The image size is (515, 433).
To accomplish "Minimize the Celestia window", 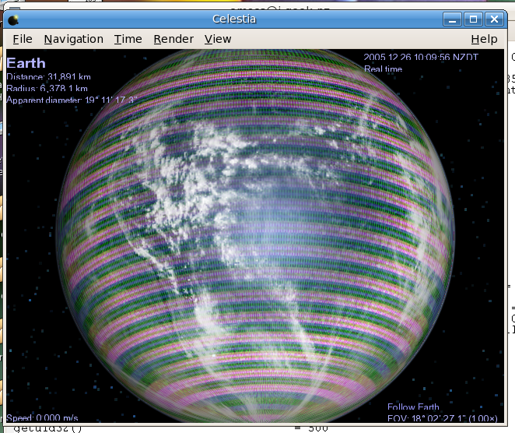I will click(x=454, y=19).
